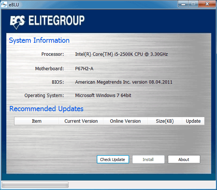Click the Recommended Updates heading

tap(46, 109)
